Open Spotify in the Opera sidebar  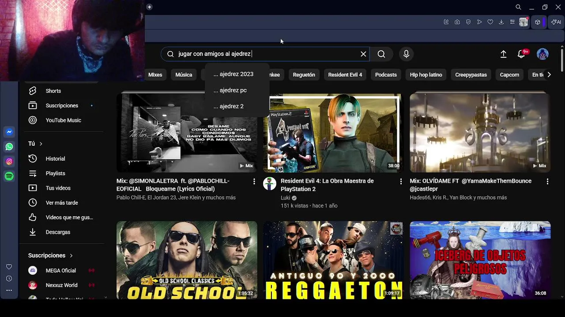pyautogui.click(x=9, y=176)
